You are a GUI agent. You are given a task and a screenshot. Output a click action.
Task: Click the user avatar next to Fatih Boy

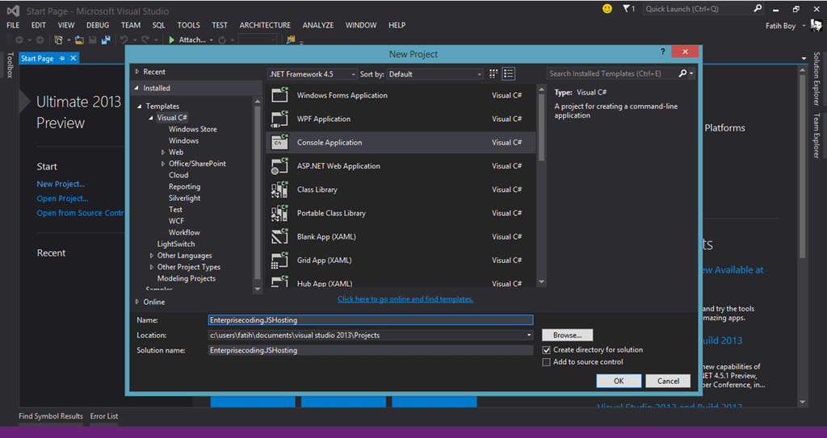(816, 26)
